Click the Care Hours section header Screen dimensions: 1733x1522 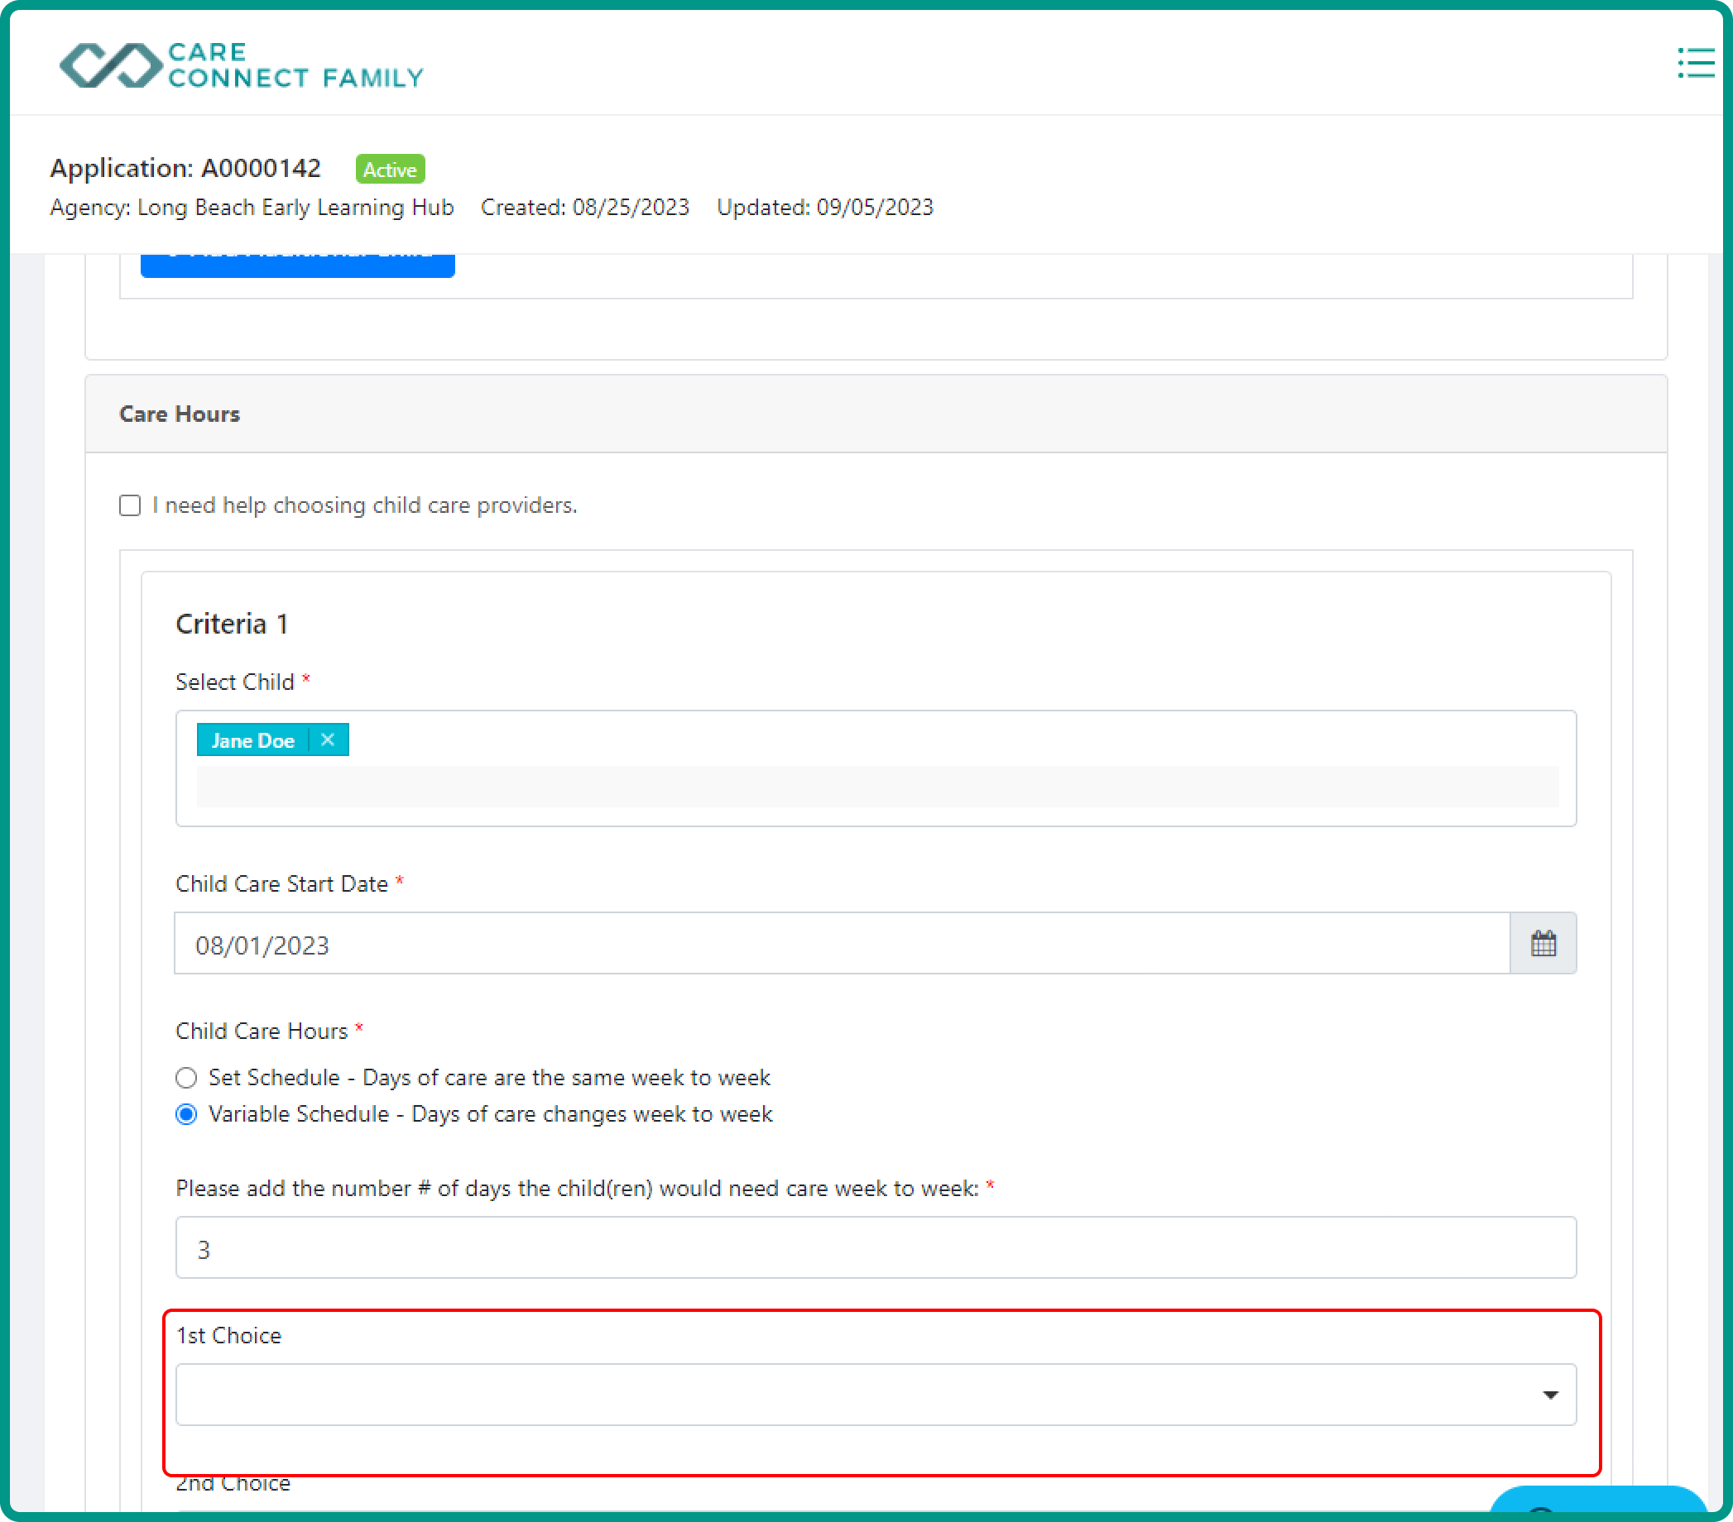click(x=180, y=414)
